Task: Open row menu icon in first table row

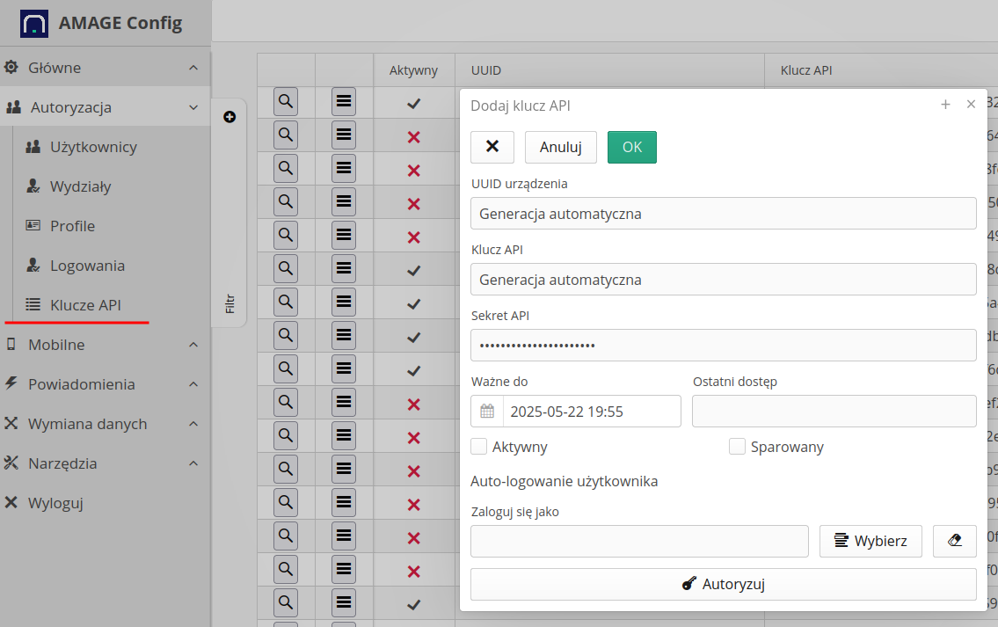Action: click(x=344, y=102)
